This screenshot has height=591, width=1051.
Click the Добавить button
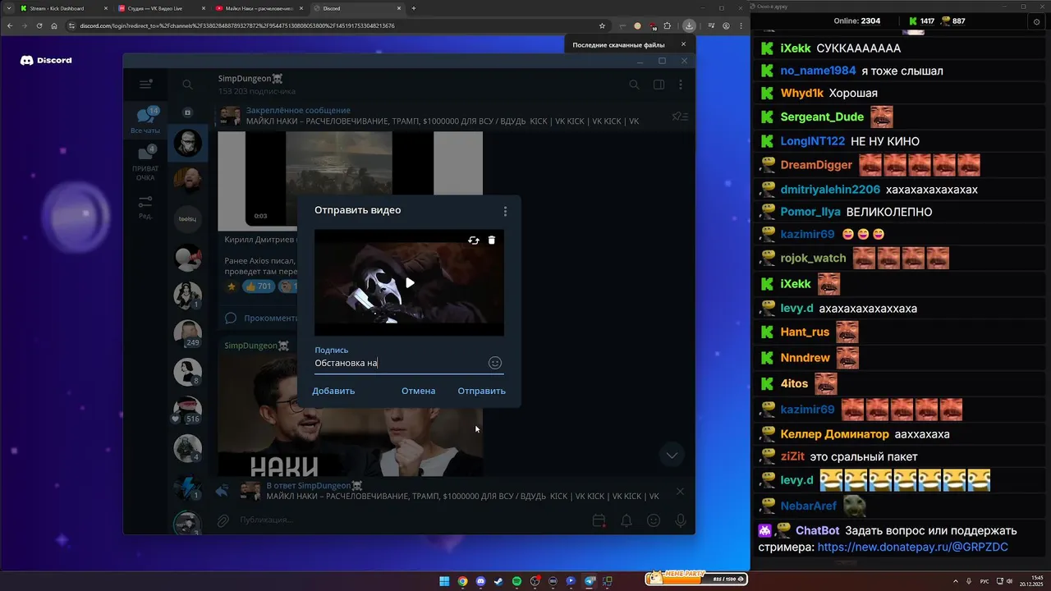pyautogui.click(x=333, y=391)
